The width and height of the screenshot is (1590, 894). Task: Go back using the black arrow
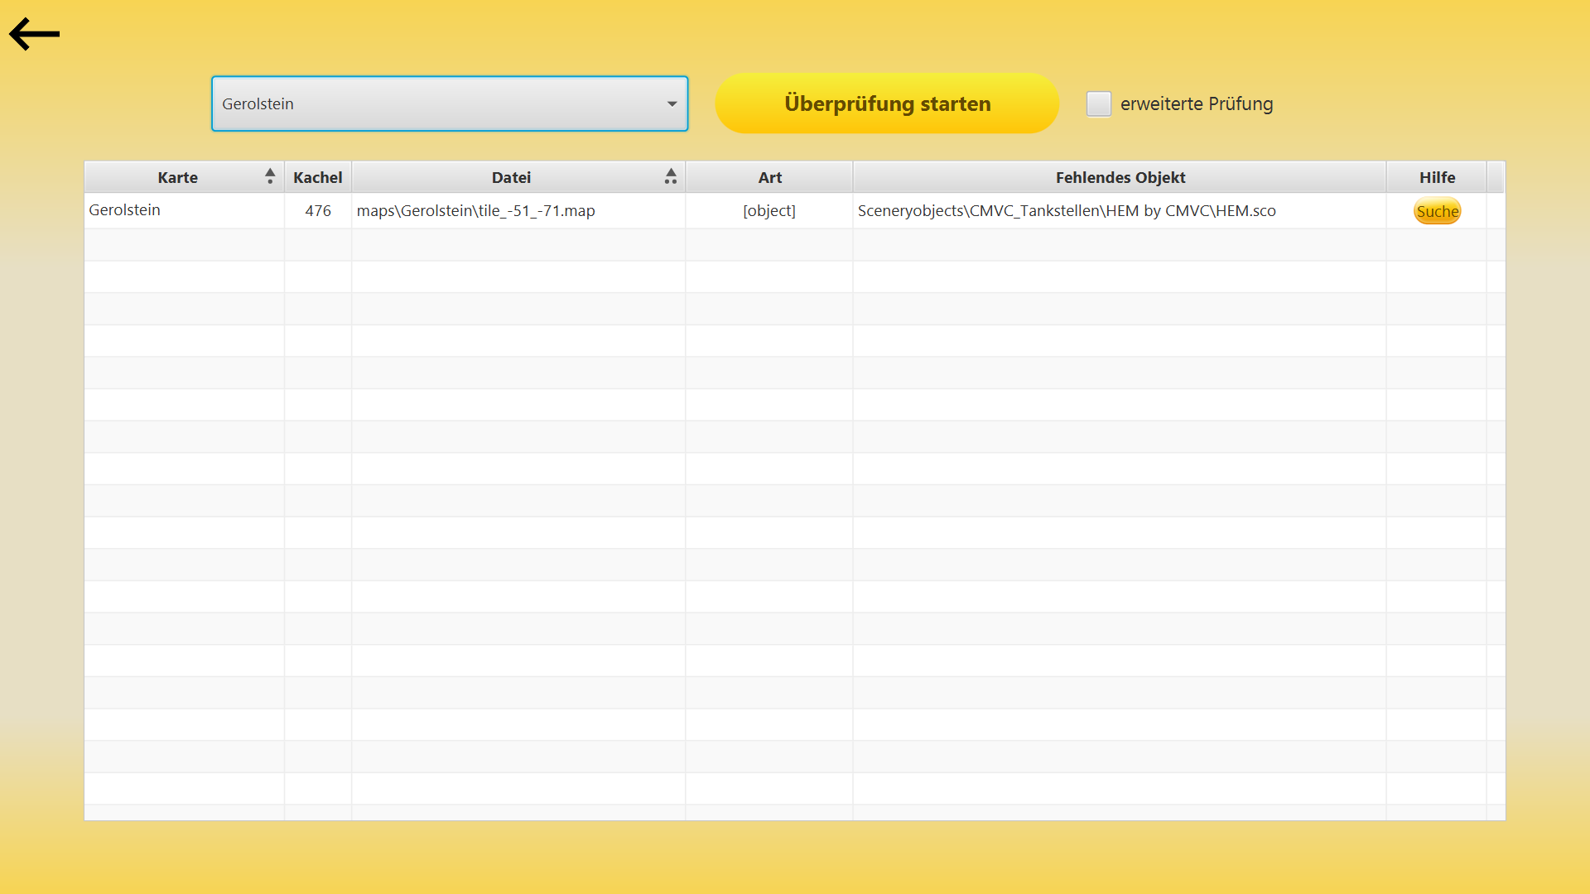34,34
